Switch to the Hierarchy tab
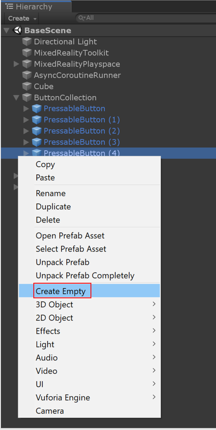The height and width of the screenshot is (430, 216). (x=34, y=6)
